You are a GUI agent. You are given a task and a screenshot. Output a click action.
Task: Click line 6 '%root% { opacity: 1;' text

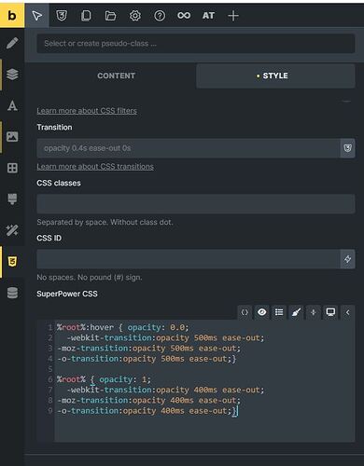pyautogui.click(x=104, y=379)
